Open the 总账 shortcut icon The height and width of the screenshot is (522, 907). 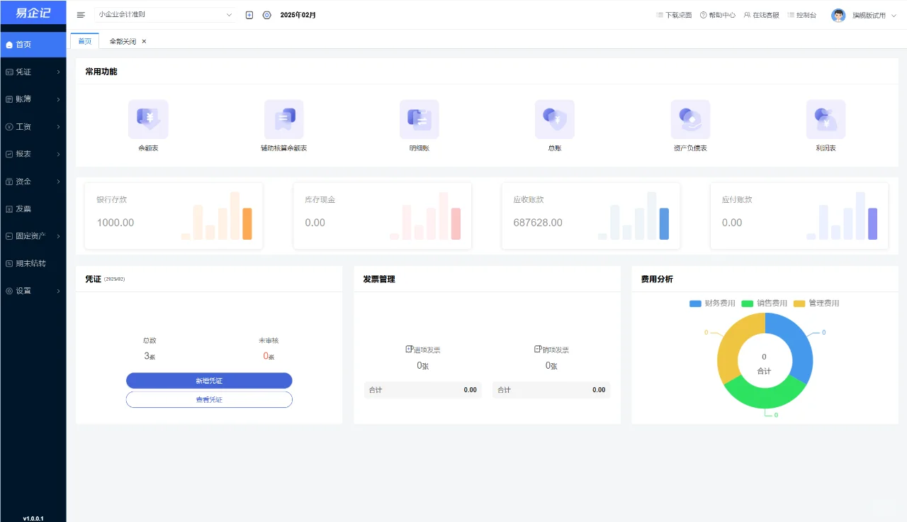click(x=555, y=119)
